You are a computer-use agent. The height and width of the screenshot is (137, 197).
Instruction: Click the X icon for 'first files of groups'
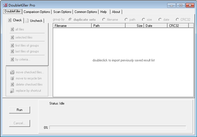coord(12,45)
